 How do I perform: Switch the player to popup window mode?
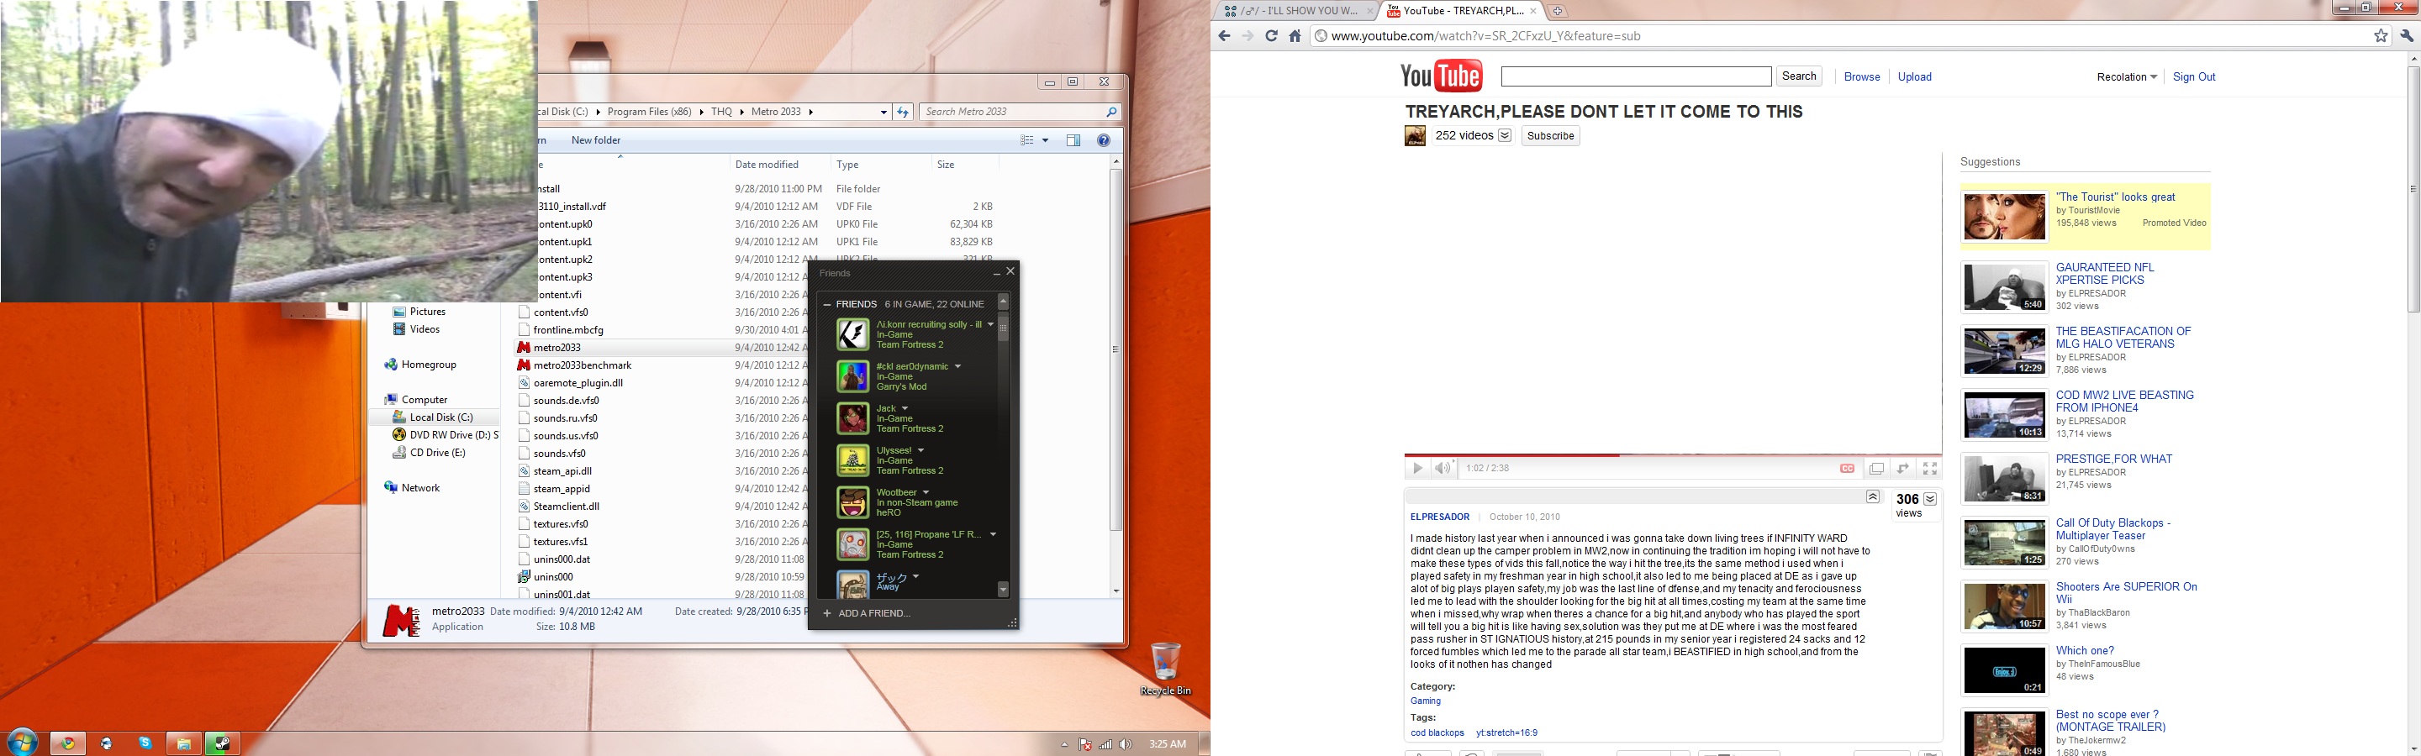(x=1877, y=469)
